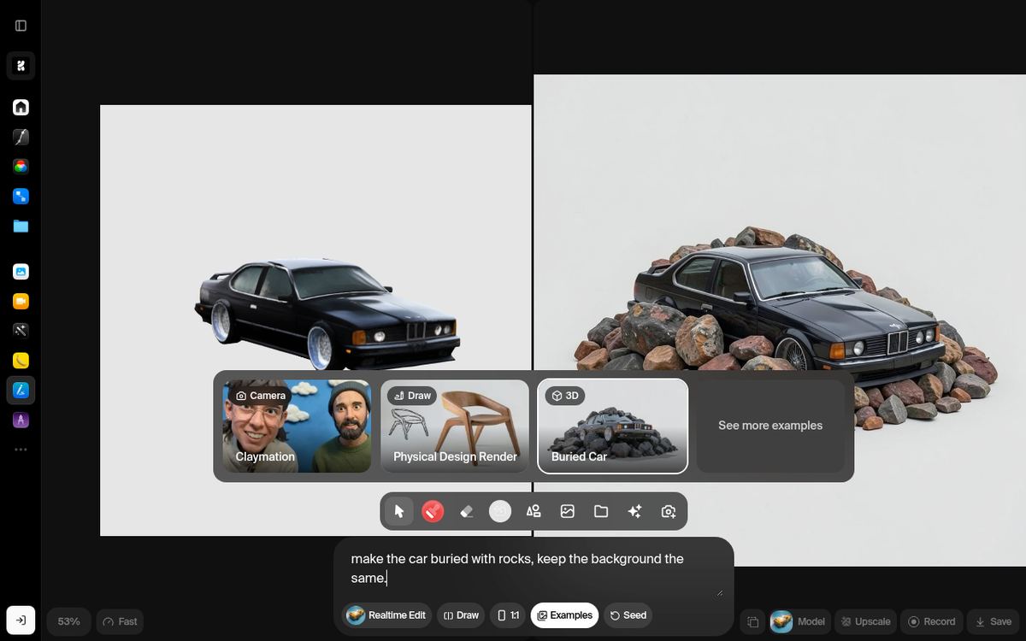The image size is (1026, 641).
Task: Click the Seed button
Action: (x=628, y=615)
